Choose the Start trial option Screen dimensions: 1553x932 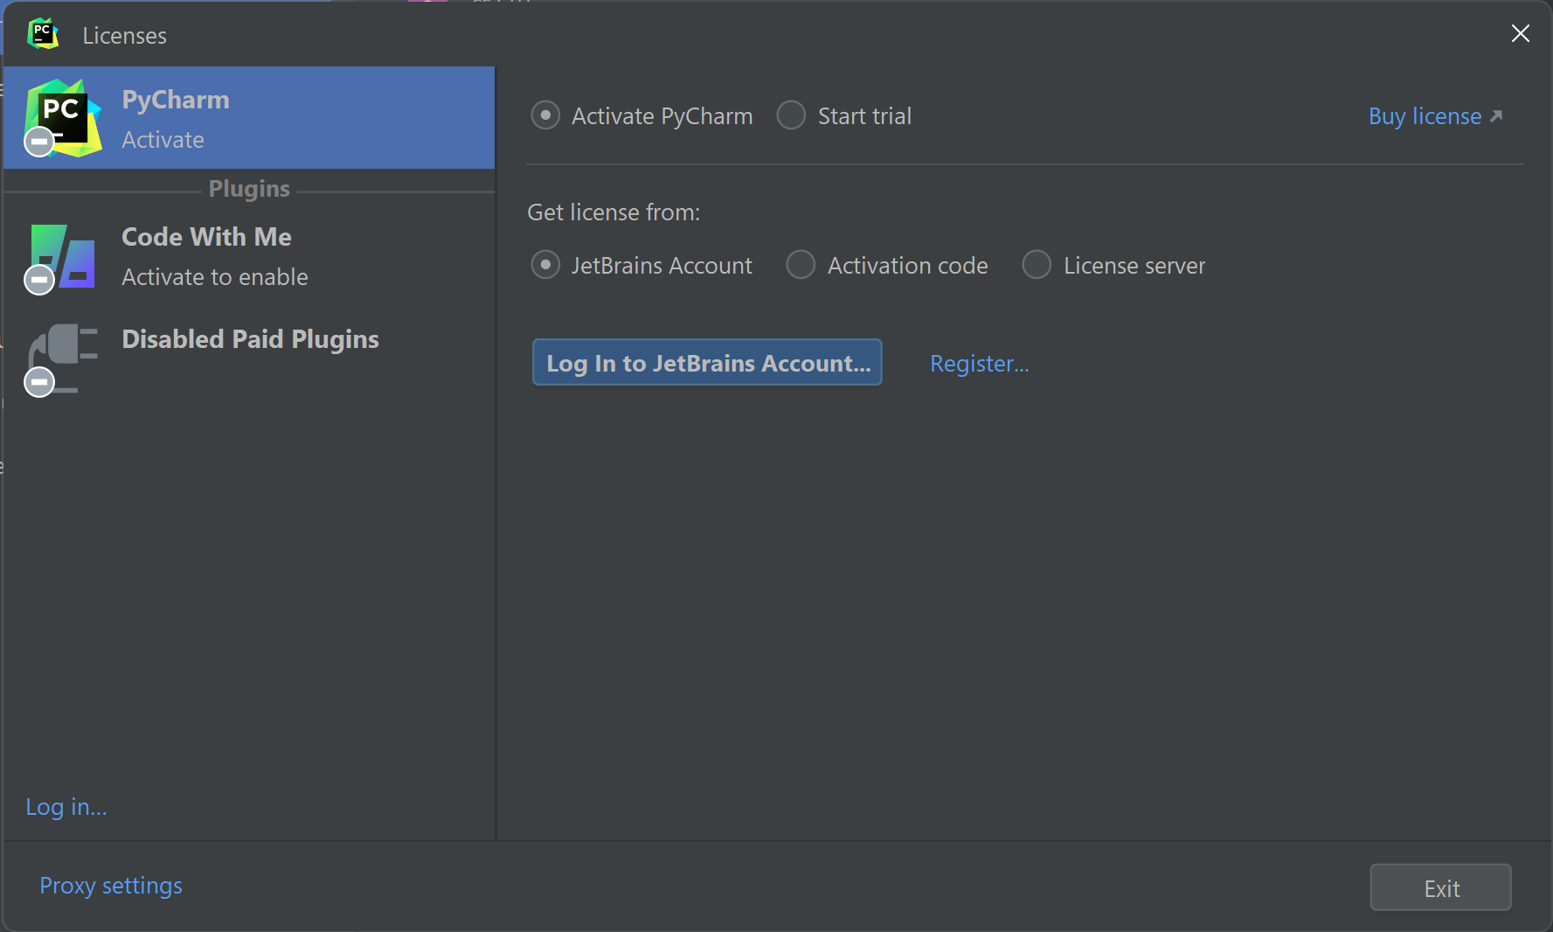(791, 115)
